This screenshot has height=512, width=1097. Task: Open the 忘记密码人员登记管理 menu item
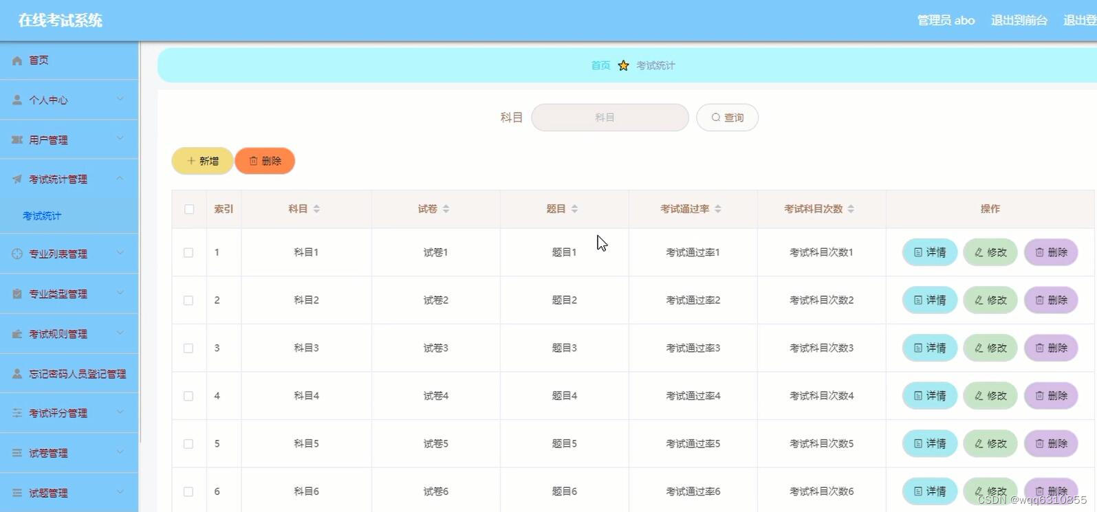[x=69, y=374]
